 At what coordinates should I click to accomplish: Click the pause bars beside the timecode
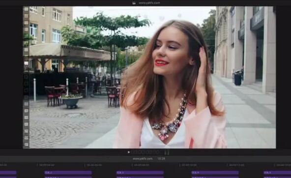click(x=167, y=152)
